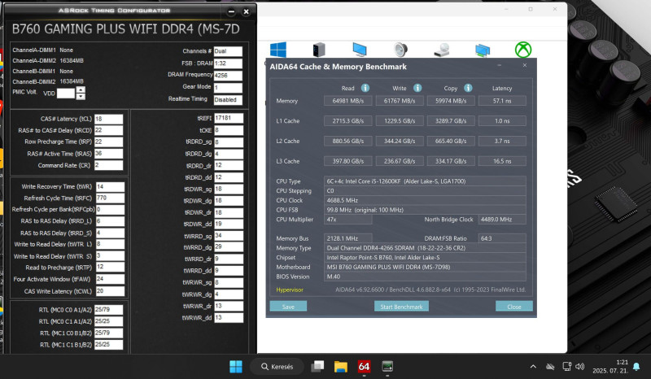
Task: Minimize the ASRock Timing Configurator window
Action: [232, 11]
